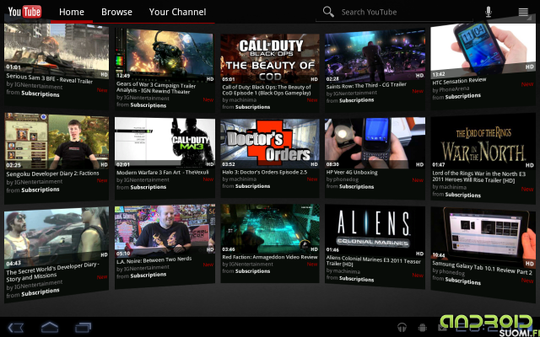Select title 'L.A. Noire: Between Two Nerds'
This screenshot has height=337, width=540.
click(x=154, y=260)
